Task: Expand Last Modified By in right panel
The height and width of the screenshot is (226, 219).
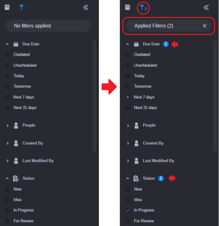Action: click(x=128, y=161)
